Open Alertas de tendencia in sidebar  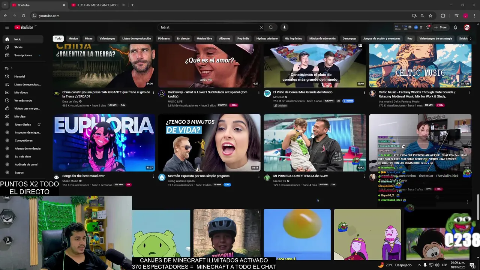tap(24, 148)
